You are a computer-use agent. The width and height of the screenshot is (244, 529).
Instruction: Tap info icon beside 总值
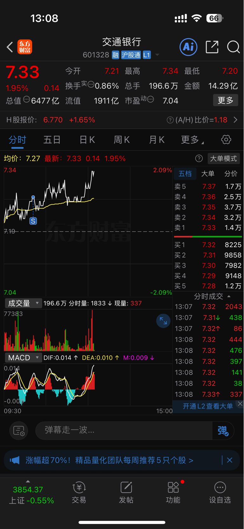coord(27,100)
